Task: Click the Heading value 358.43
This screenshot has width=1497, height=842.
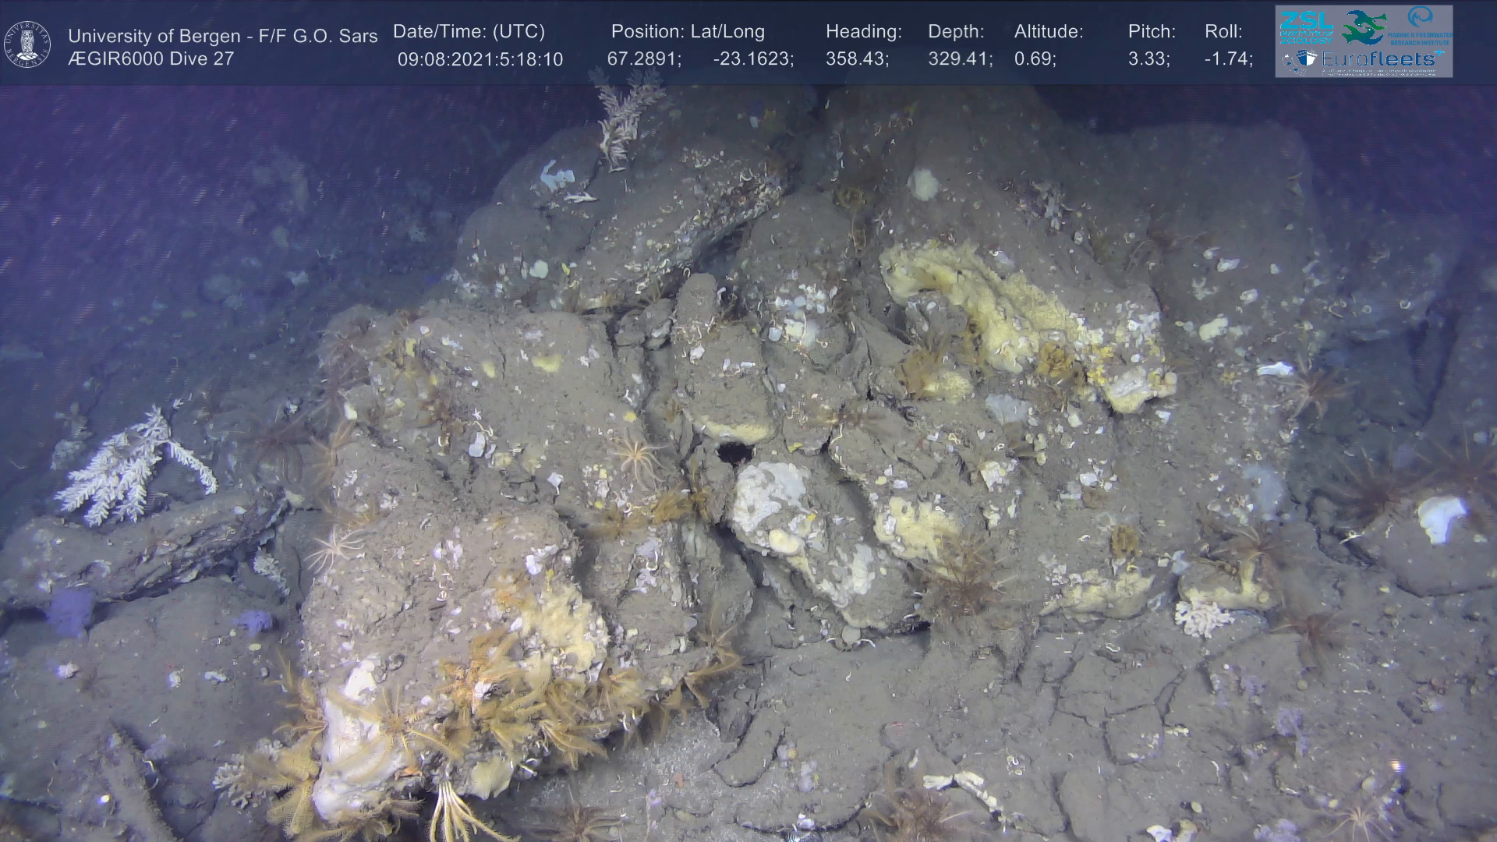Action: click(x=856, y=59)
